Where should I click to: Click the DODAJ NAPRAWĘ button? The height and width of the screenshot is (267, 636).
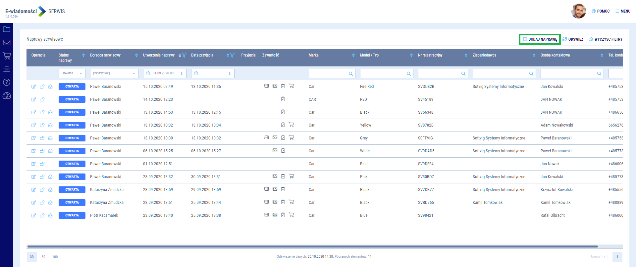pyautogui.click(x=540, y=39)
